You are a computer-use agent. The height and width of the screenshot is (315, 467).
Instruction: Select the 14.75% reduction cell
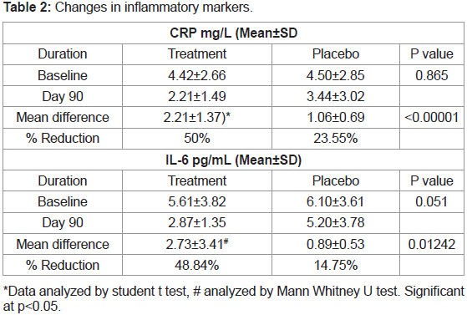point(335,265)
